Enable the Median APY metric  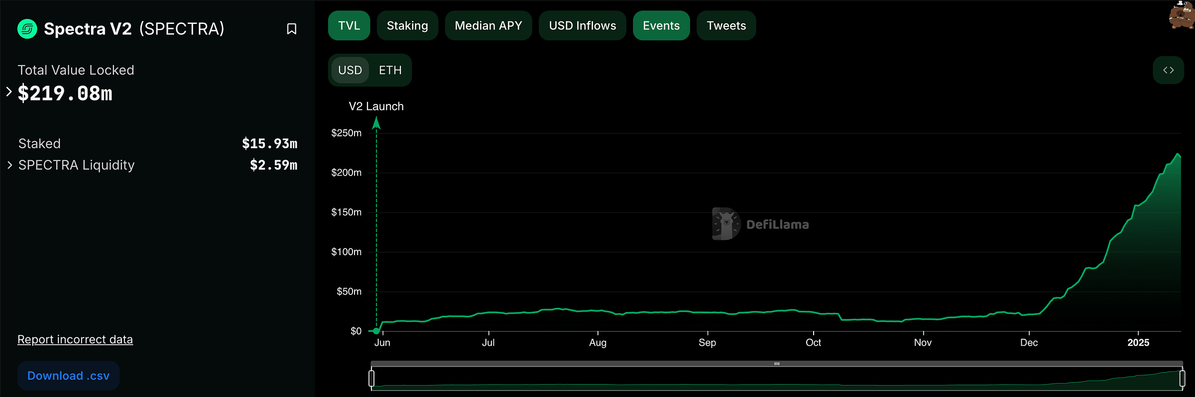tap(488, 25)
